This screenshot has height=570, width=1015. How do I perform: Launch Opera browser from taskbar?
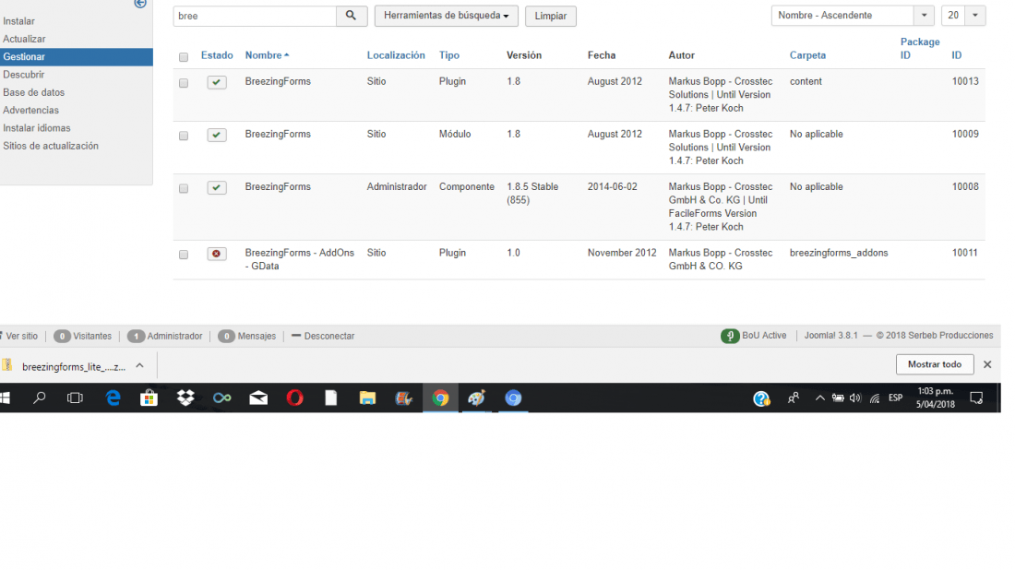294,398
